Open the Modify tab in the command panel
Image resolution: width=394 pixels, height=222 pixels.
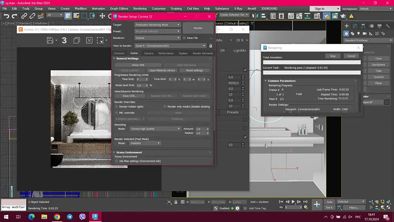(355, 26)
